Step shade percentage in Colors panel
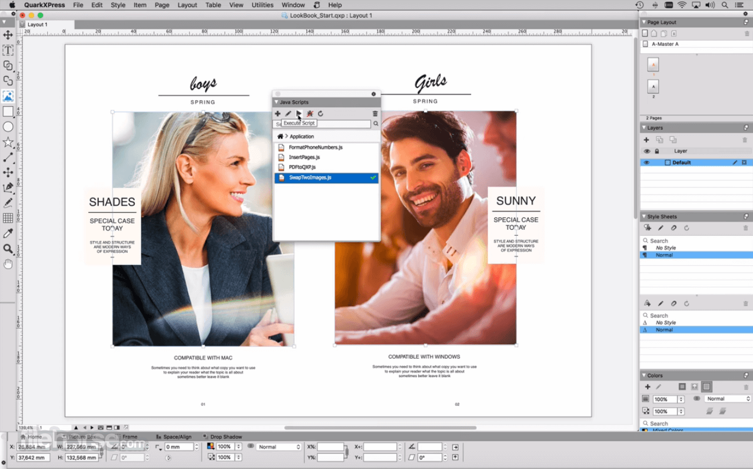The height and width of the screenshot is (469, 753). point(681,399)
